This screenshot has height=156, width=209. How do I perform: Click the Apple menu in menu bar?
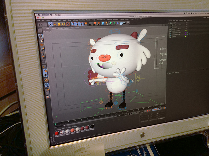(38, 15)
